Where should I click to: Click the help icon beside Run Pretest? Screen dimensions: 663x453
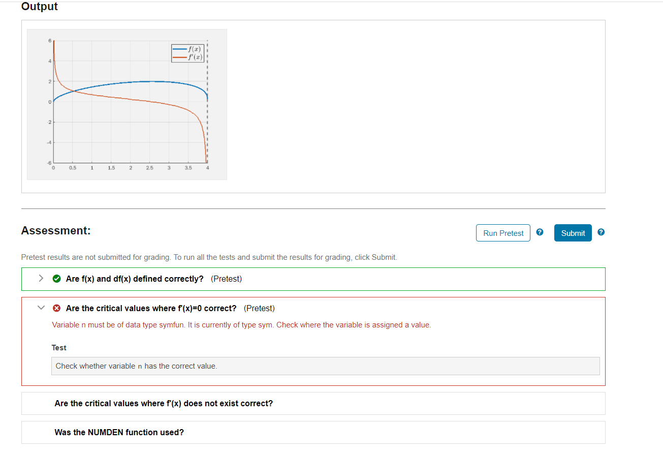[x=540, y=232]
